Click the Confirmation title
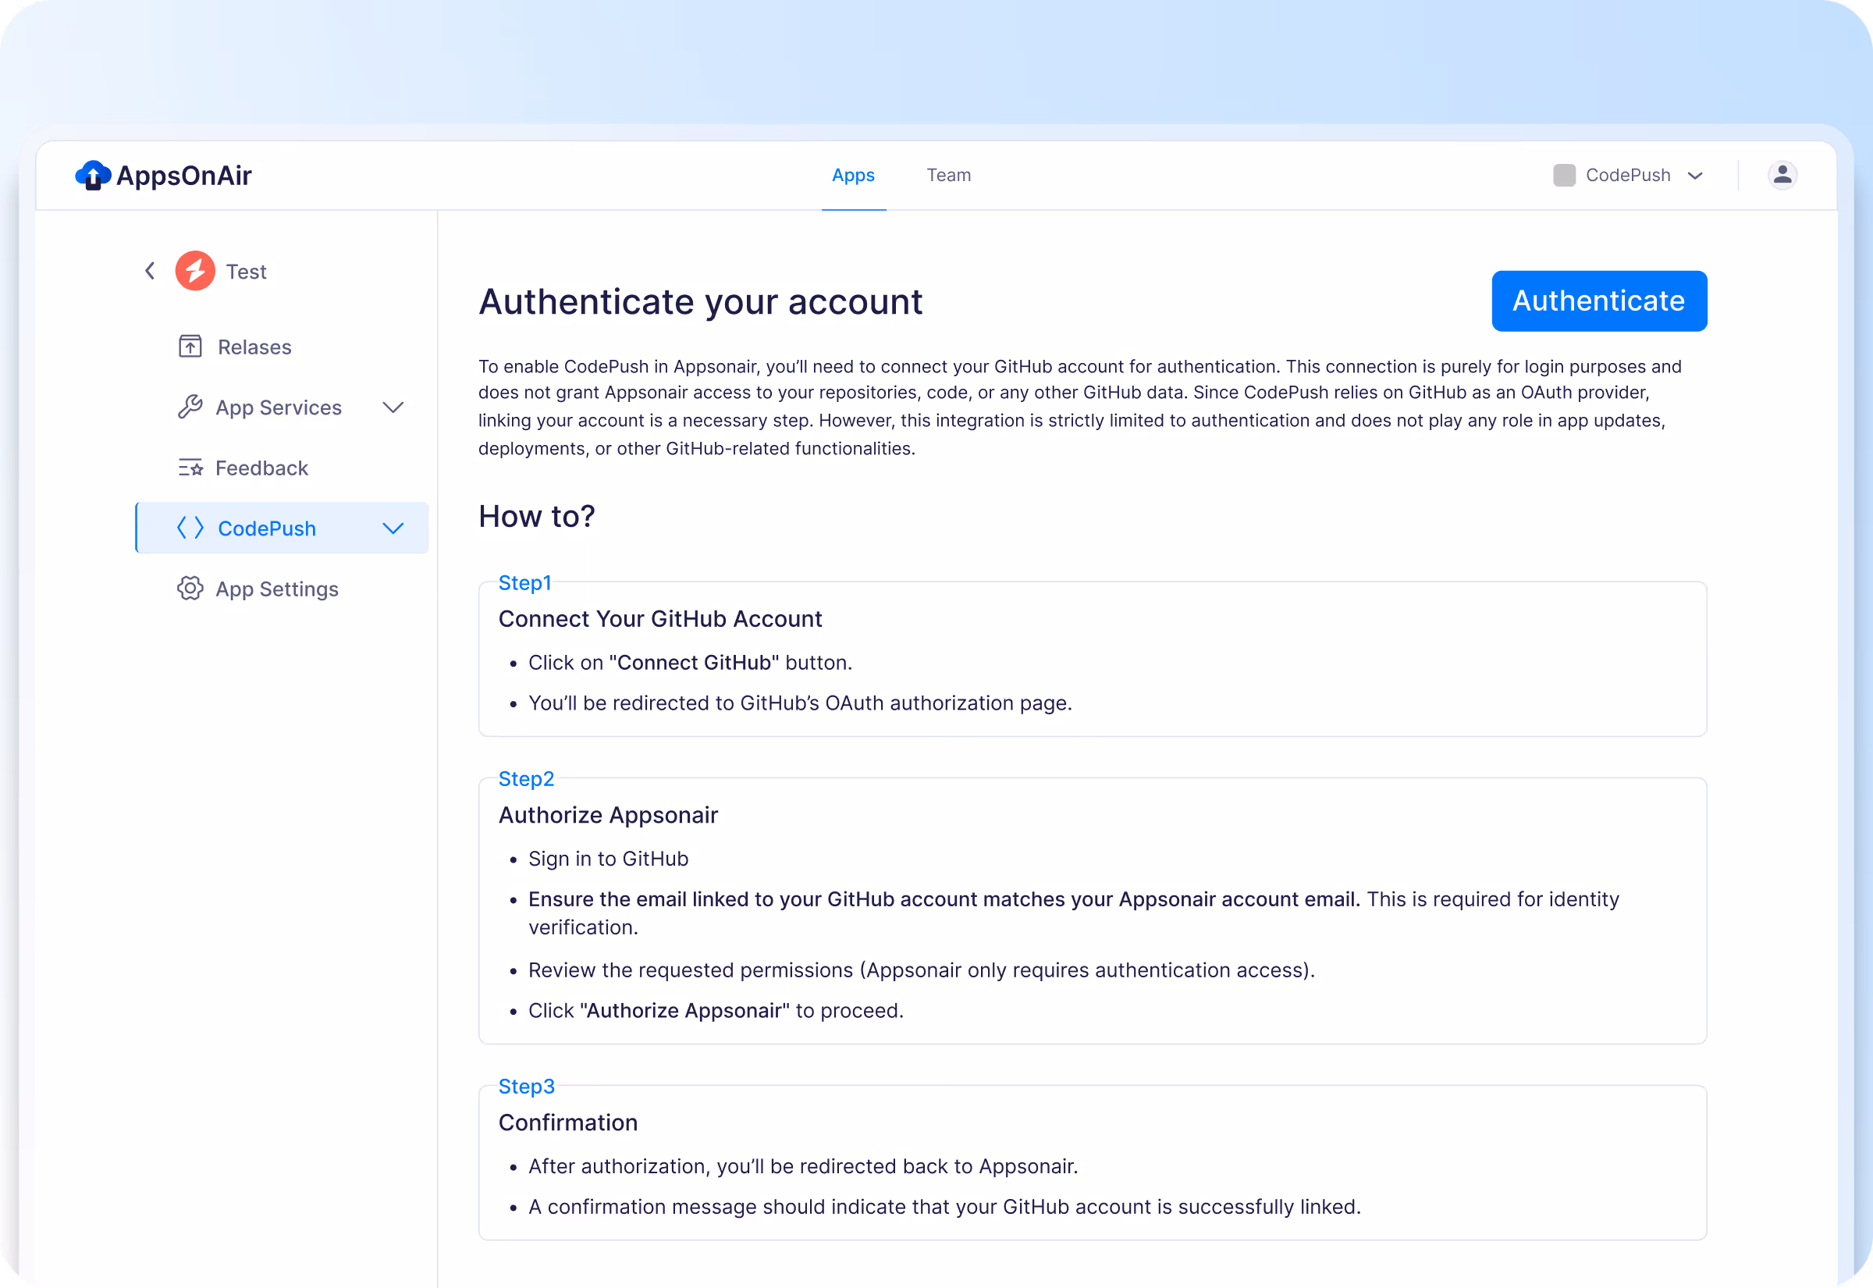Screen dimensions: 1873x1288 pos(568,1123)
